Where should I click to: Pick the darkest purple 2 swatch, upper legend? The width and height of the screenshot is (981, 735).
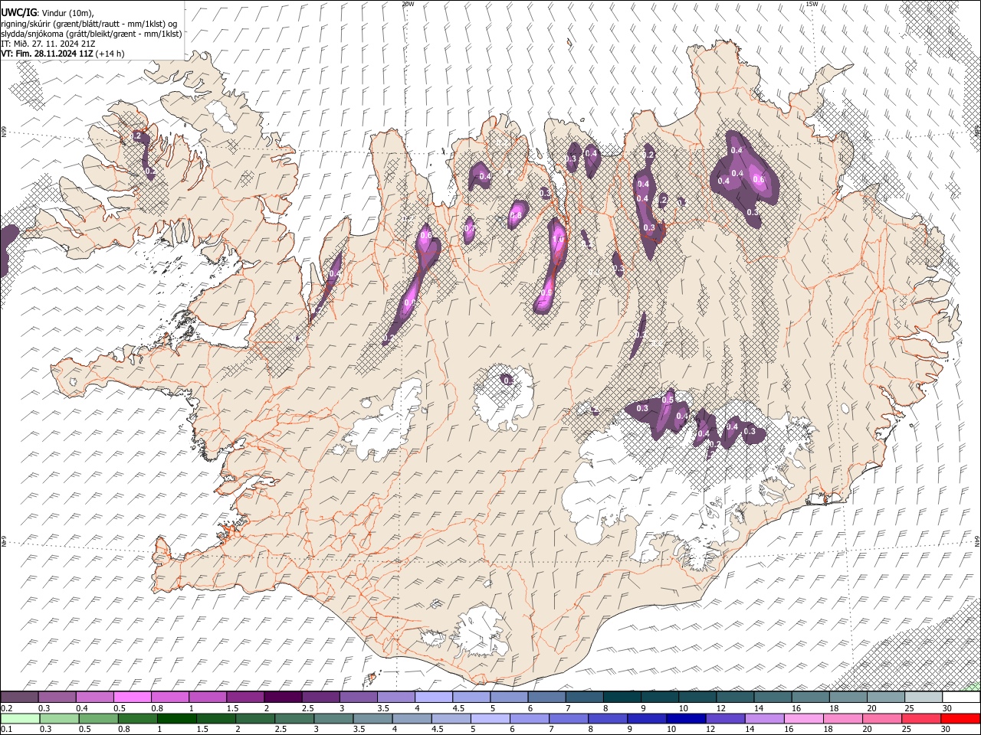click(282, 697)
